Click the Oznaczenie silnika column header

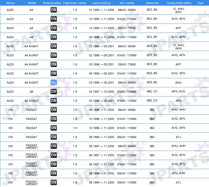pyautogui.click(x=179, y=3)
